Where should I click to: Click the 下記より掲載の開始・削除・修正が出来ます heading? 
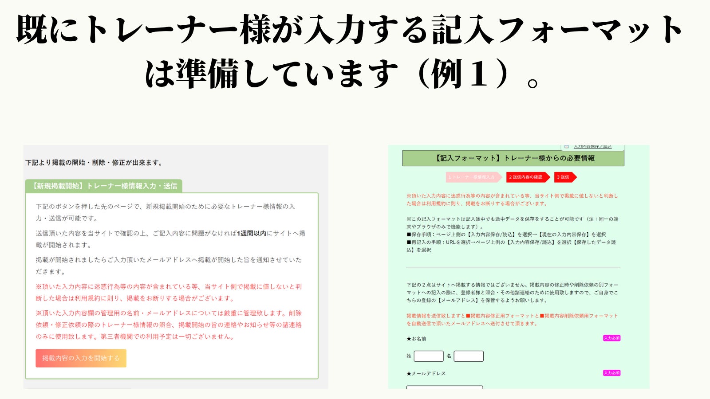(94, 163)
